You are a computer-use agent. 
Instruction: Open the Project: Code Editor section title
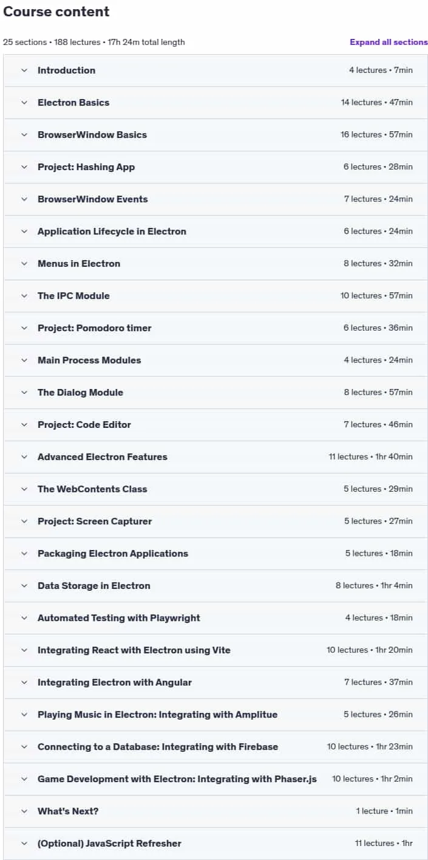pyautogui.click(x=84, y=425)
